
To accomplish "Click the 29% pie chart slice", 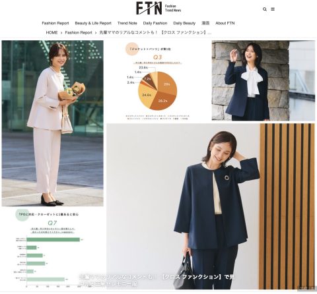I will click(168, 84).
